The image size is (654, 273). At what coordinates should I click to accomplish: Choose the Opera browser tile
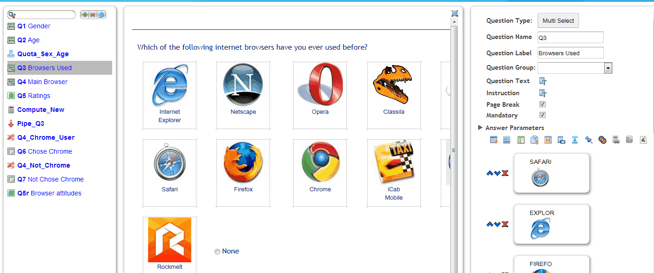pos(320,95)
